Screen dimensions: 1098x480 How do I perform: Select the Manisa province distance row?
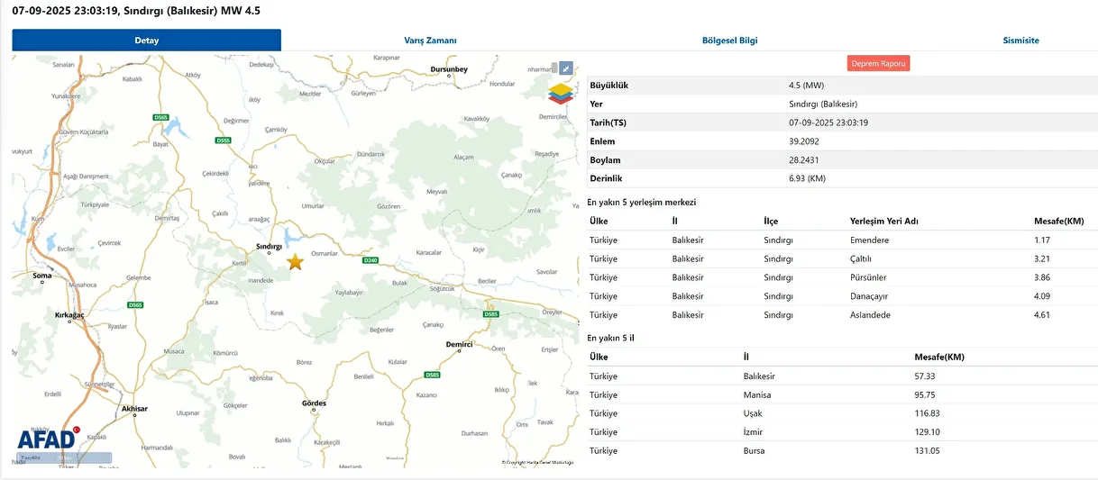coord(840,394)
